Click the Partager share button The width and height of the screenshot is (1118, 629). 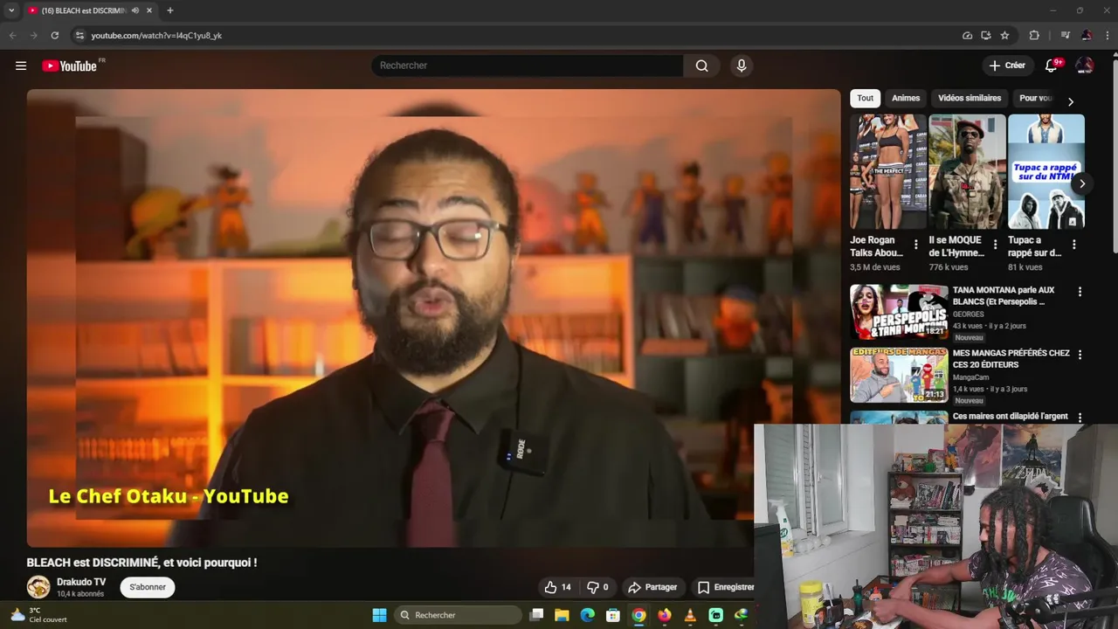point(652,587)
